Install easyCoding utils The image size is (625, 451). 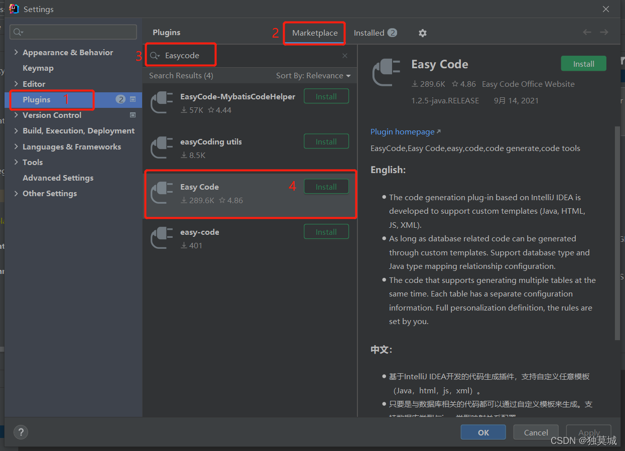click(326, 141)
